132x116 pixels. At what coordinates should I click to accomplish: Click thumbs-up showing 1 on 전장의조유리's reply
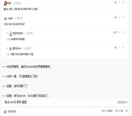pos(115,32)
